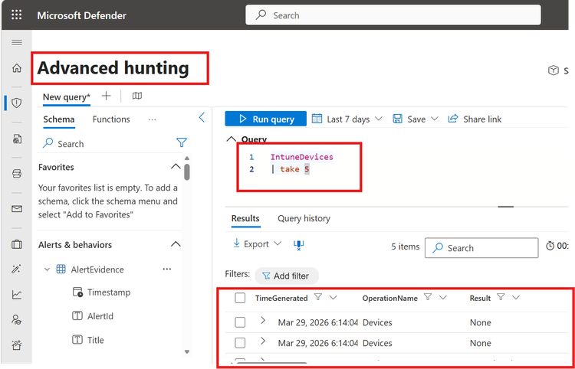575x369 pixels.
Task: Open the Email envelope sidebar icon
Action: pyautogui.click(x=17, y=209)
